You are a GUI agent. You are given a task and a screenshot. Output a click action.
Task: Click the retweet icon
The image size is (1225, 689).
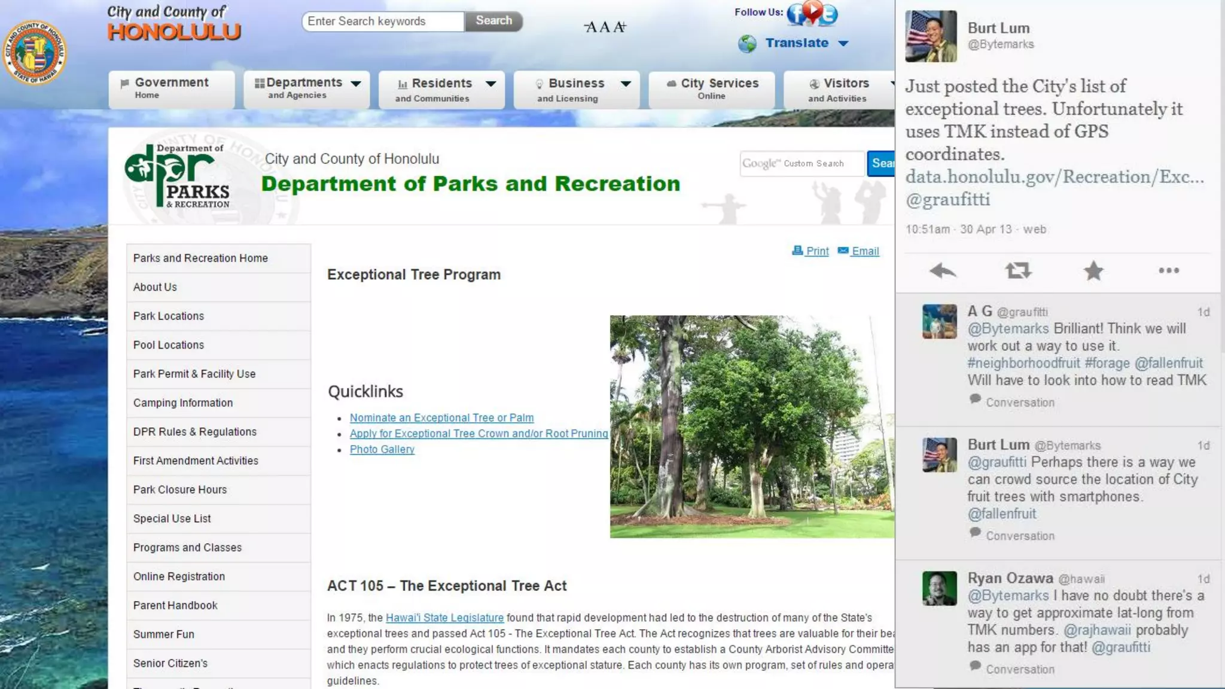[x=1018, y=271]
